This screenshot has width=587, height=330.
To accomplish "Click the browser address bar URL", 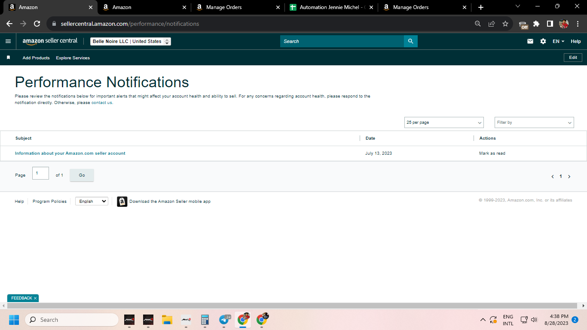I will click(130, 24).
